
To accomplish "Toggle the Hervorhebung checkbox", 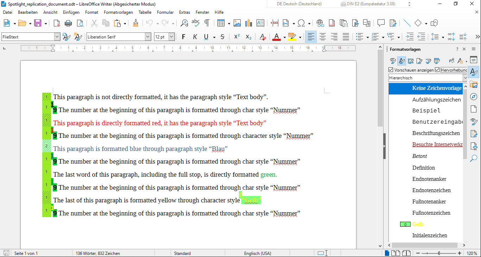I will coord(437,70).
